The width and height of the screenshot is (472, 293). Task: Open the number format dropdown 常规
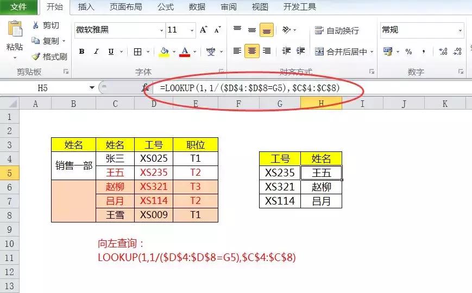click(460, 30)
